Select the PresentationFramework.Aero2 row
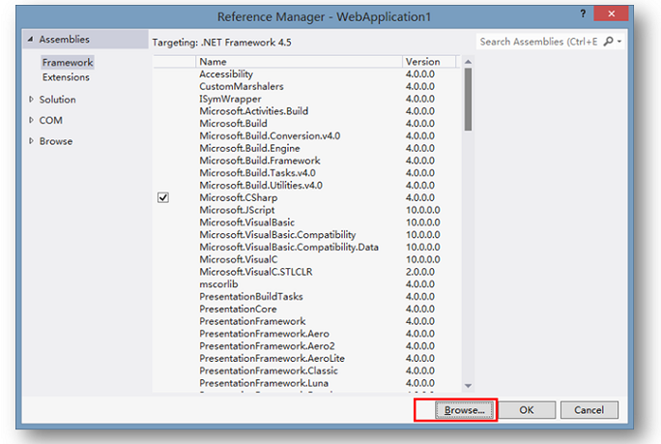This screenshot has width=661, height=444. (307, 346)
